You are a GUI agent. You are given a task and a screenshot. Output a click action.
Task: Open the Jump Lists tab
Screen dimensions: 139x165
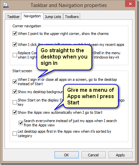coord(53,17)
